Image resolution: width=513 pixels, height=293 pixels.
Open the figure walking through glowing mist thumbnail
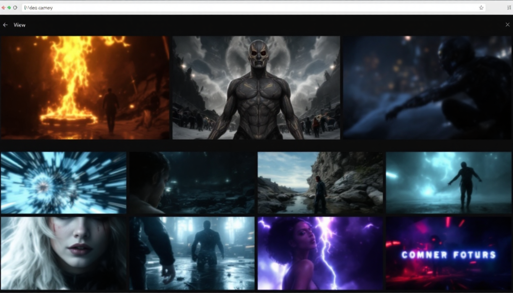[450, 182]
